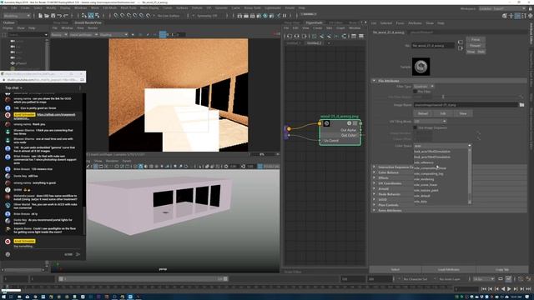Open the Create menu in main menu bar

click(x=25, y=7)
